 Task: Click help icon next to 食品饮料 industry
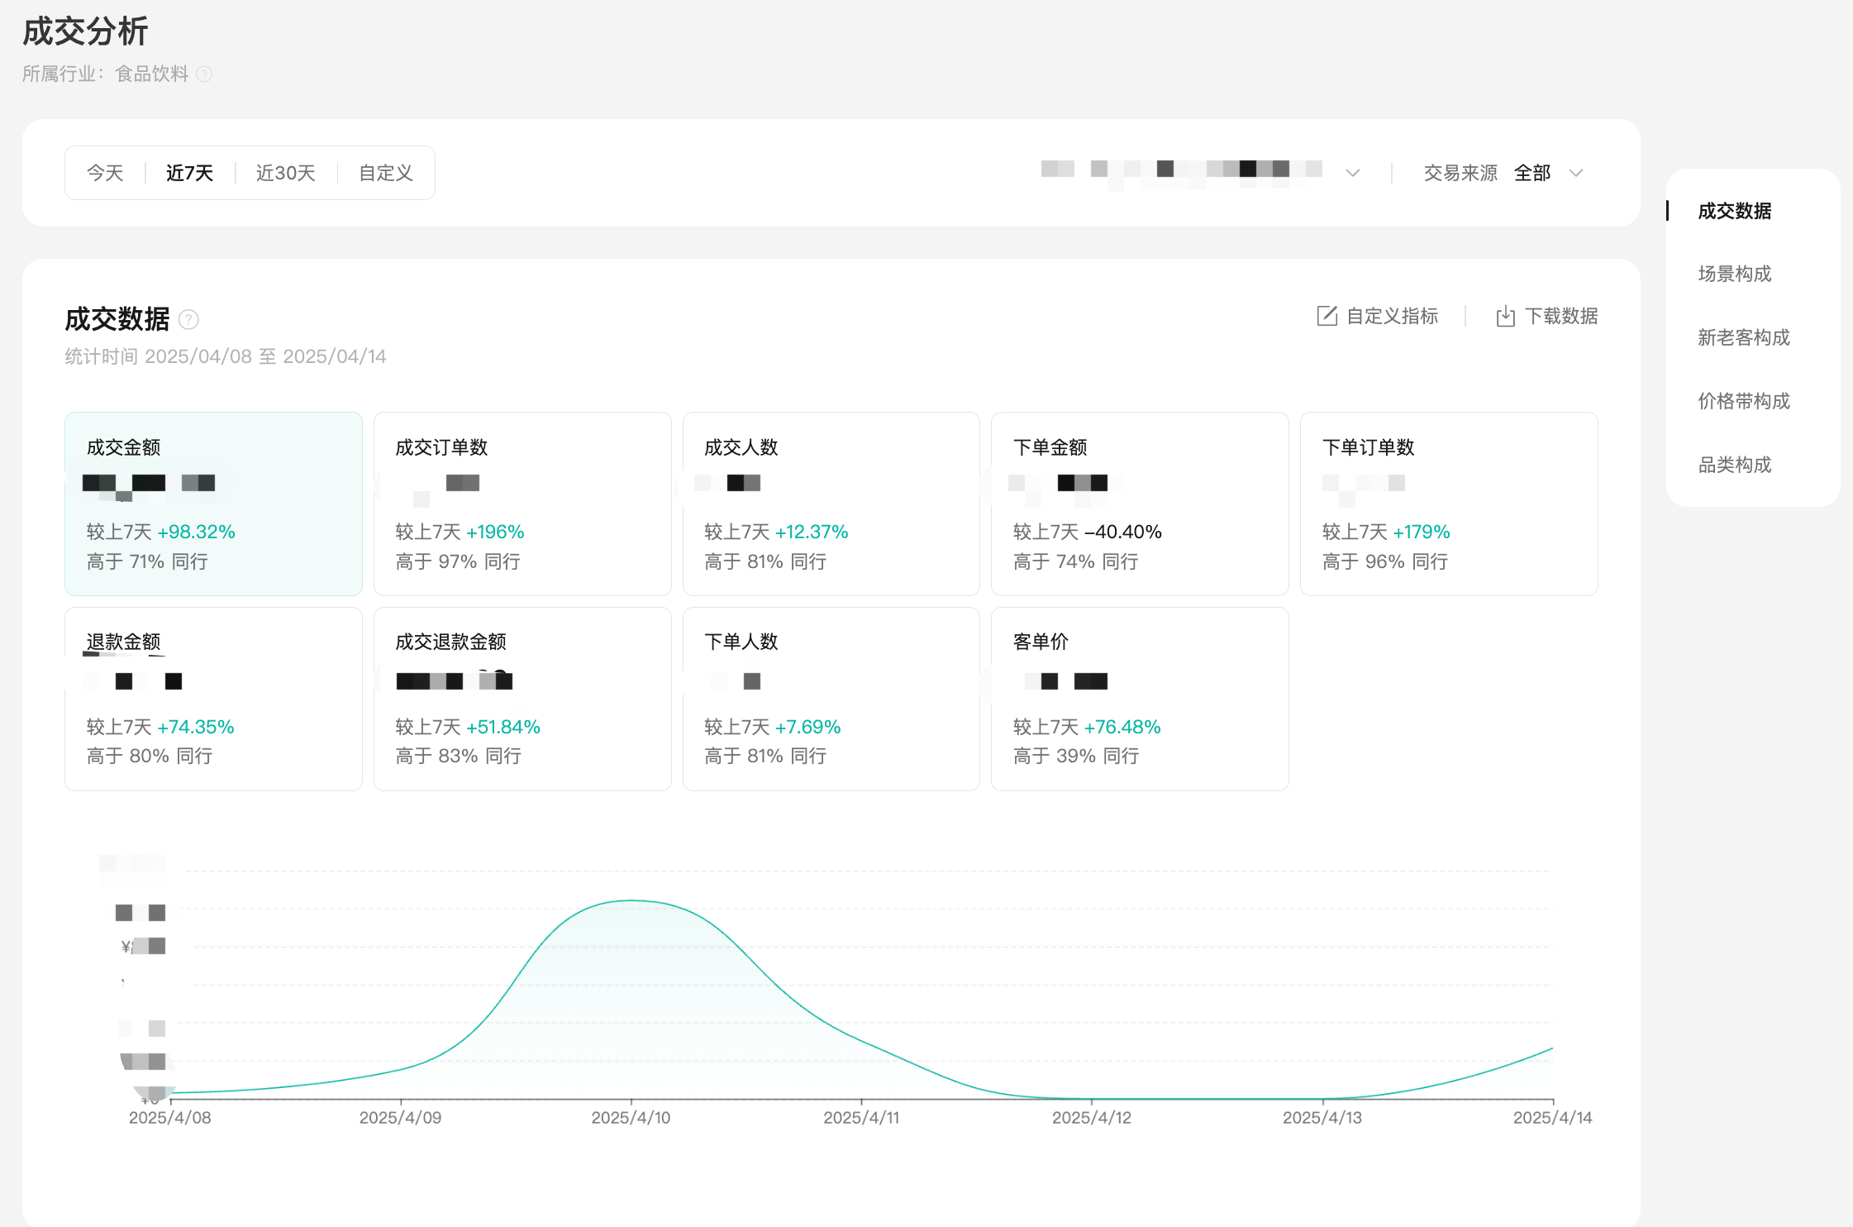(x=204, y=74)
